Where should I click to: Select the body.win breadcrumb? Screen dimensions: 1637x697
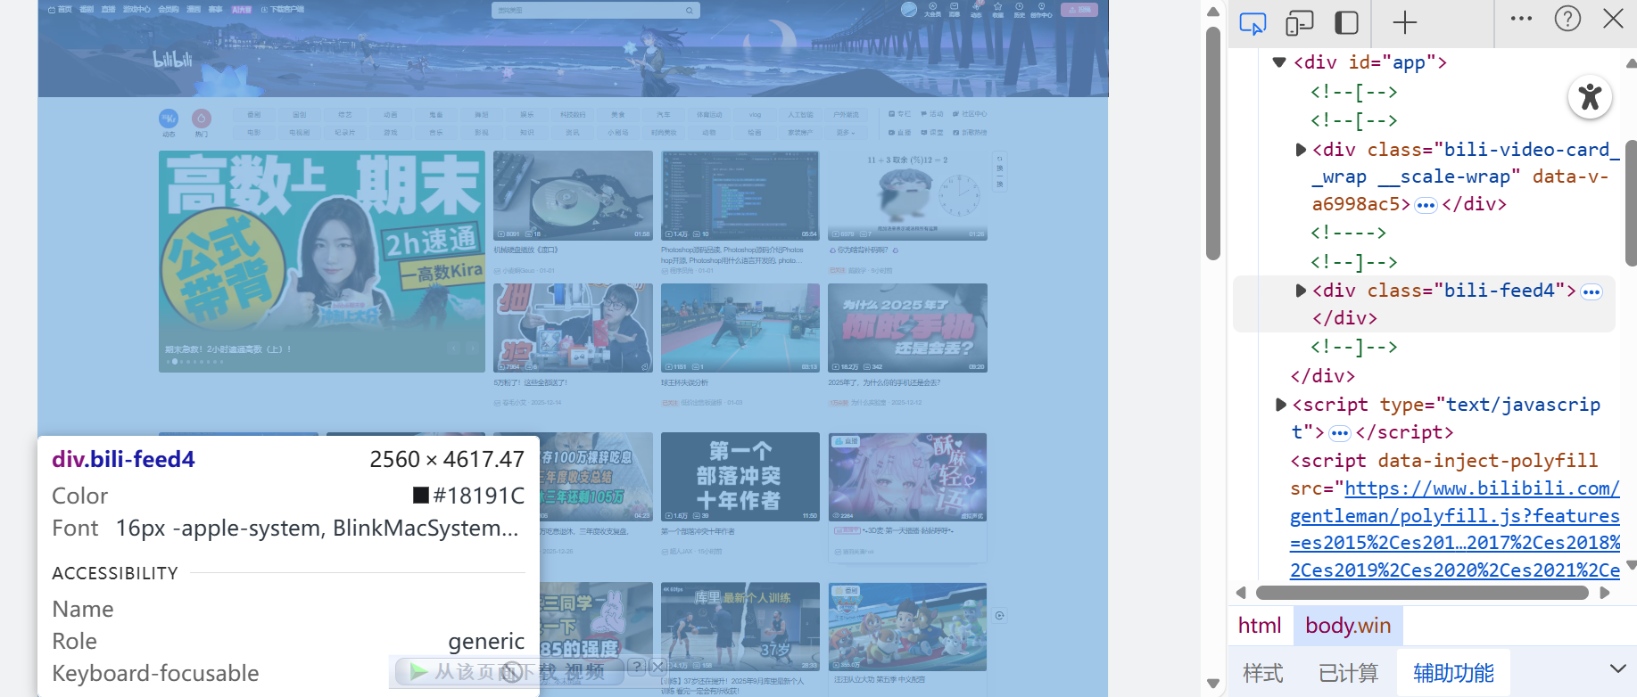tap(1348, 626)
